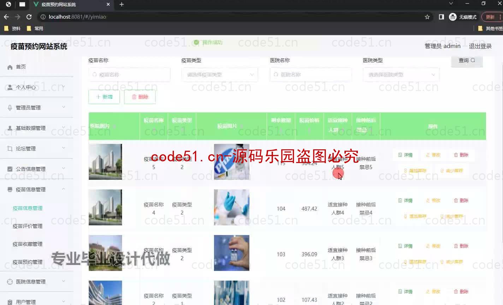The width and height of the screenshot is (503, 305).
Task: Click 修改 for 疫苗名称5 row
Action: (433, 155)
